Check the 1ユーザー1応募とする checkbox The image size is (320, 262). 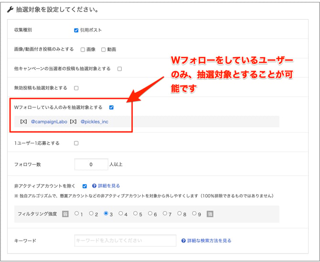click(76, 143)
